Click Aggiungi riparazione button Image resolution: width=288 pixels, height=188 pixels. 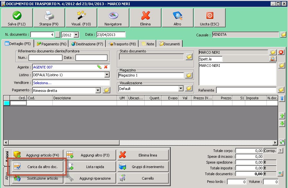90,178
